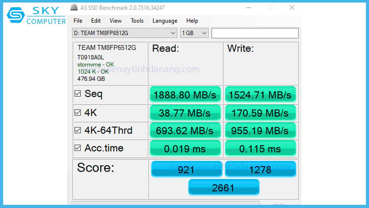
Task: Open the Edit menu
Action: (96, 21)
